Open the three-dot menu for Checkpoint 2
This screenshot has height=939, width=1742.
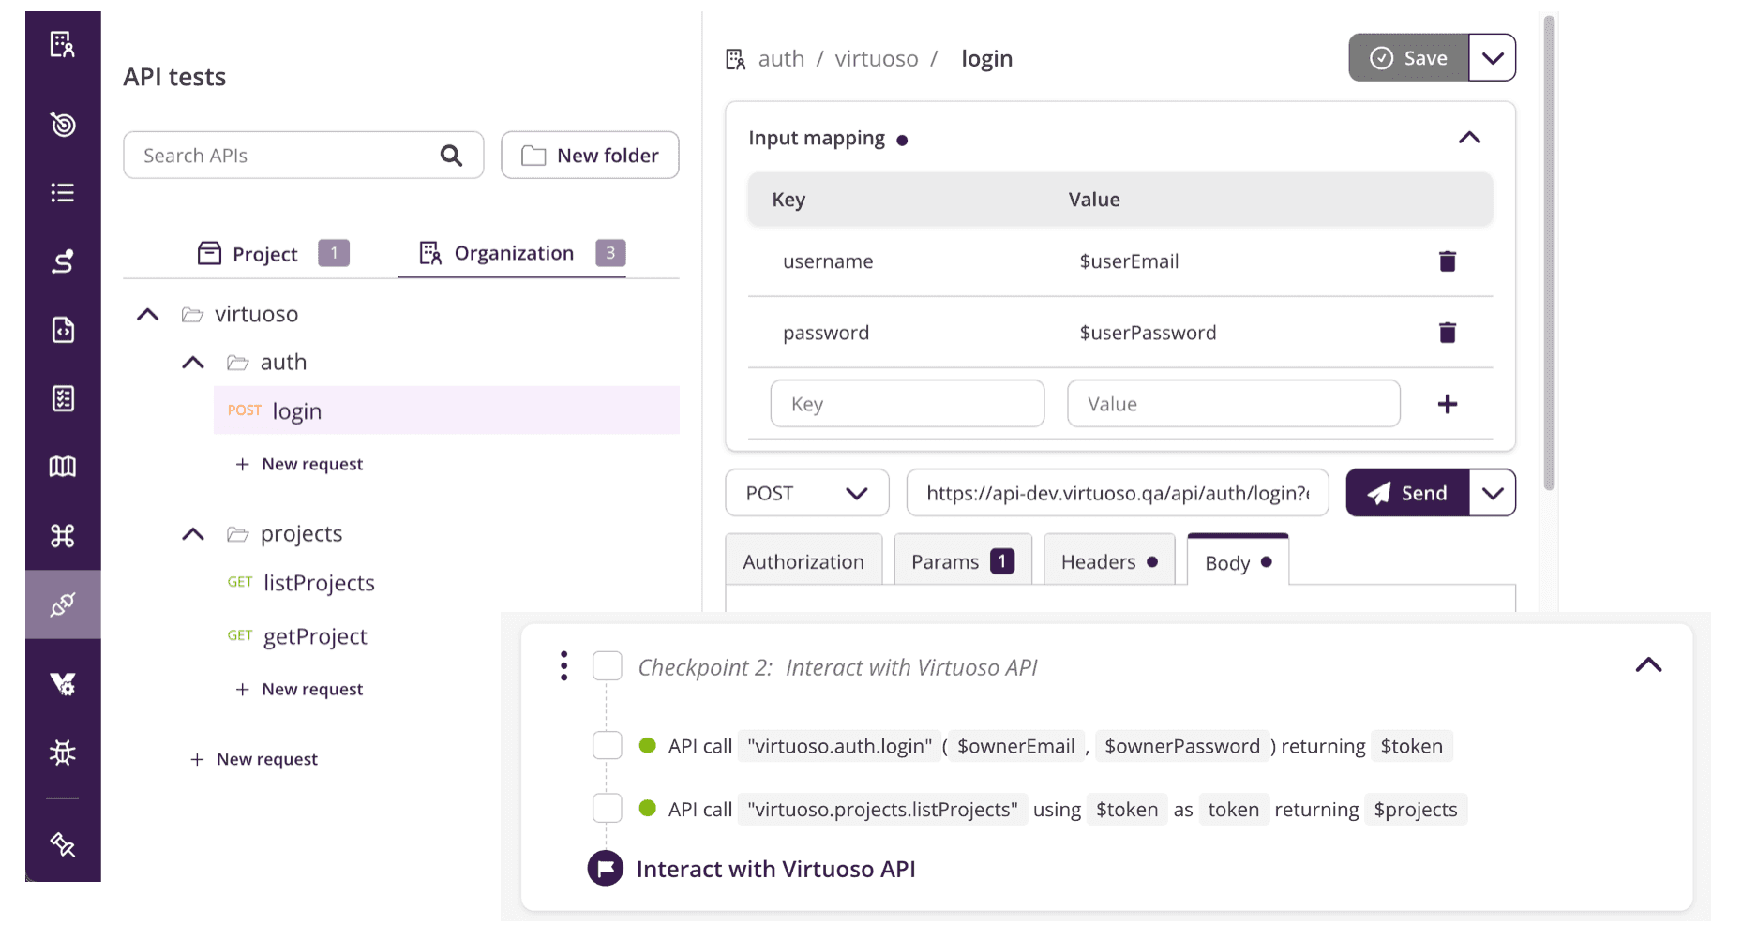563,665
